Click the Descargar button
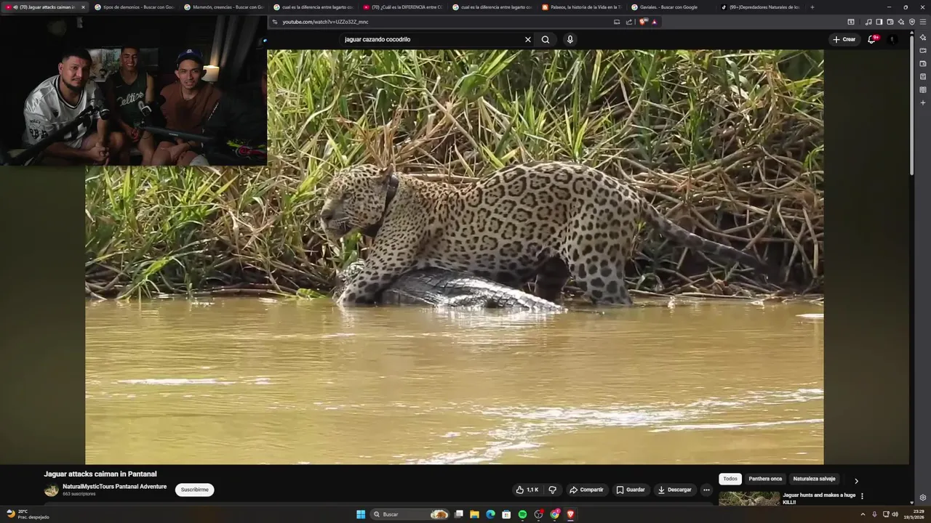 tap(675, 490)
